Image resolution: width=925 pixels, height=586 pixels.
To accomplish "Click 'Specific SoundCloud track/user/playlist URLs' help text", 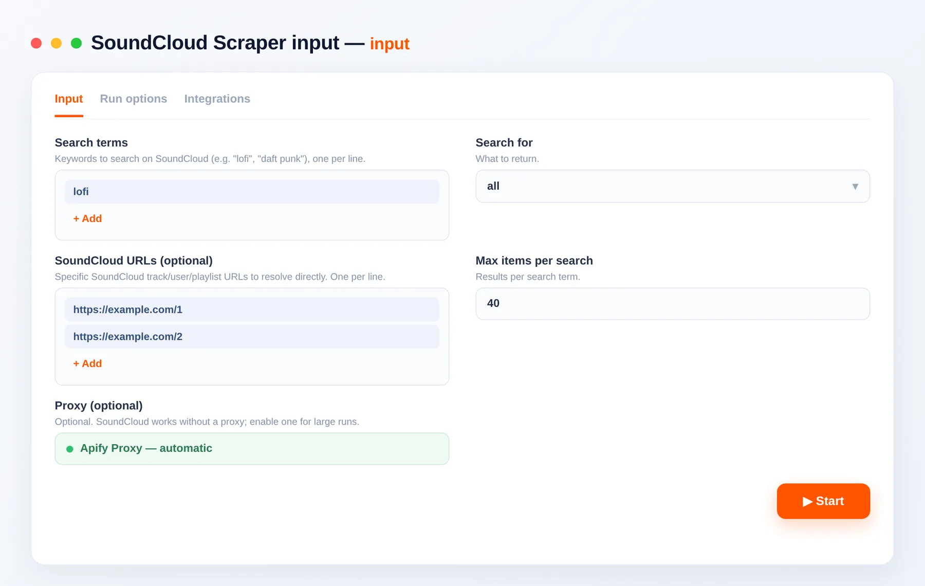I will (x=220, y=277).
